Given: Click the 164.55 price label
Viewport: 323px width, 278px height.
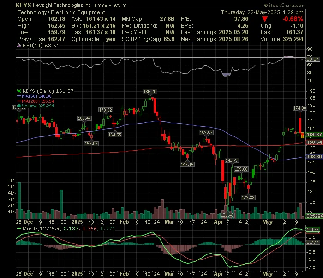Looking at the screenshot, I should [x=115, y=135].
